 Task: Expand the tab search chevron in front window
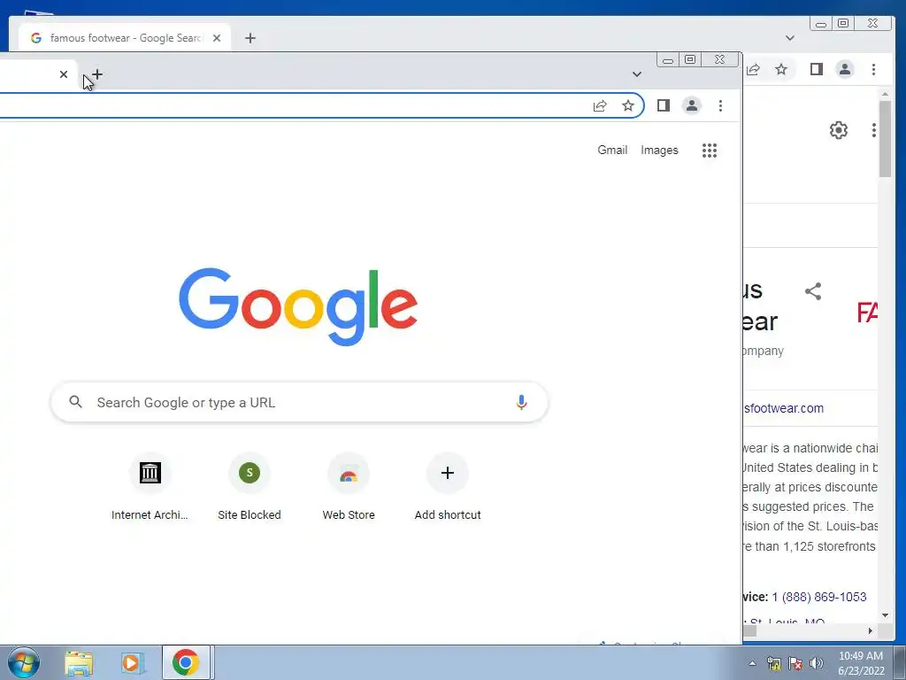coord(637,74)
